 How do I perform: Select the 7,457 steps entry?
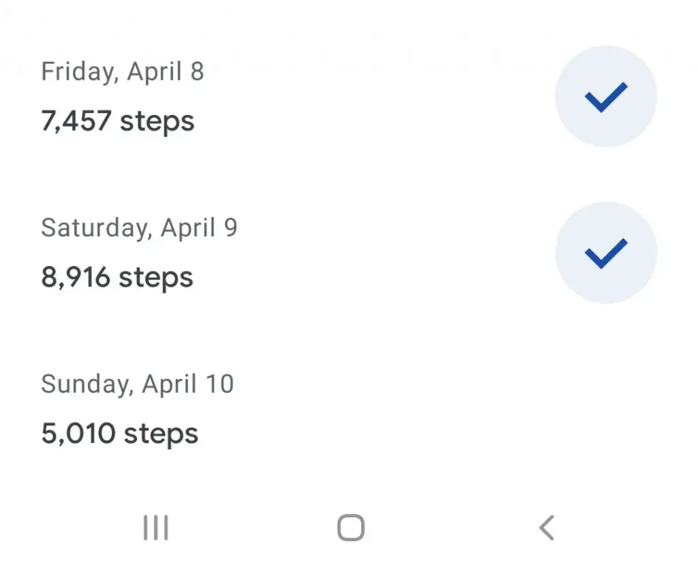(x=117, y=121)
